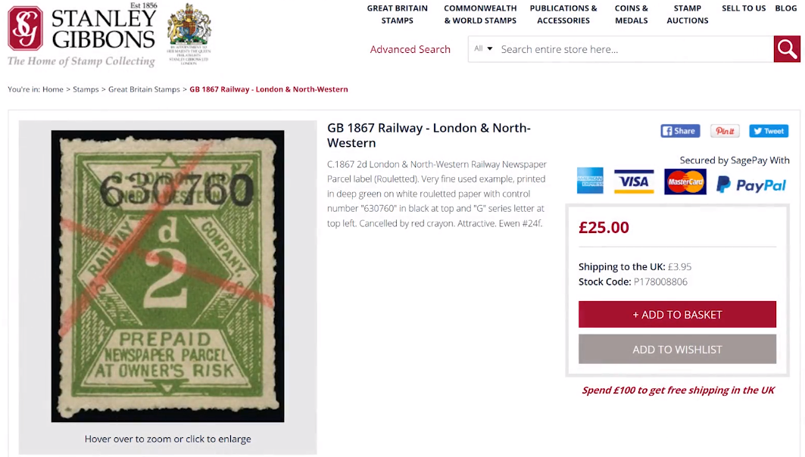Expand the All search category dropdown
805x457 pixels.
pyautogui.click(x=483, y=48)
